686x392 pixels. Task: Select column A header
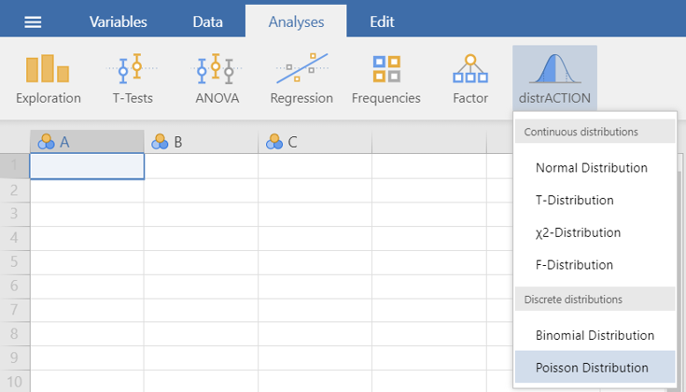click(87, 142)
